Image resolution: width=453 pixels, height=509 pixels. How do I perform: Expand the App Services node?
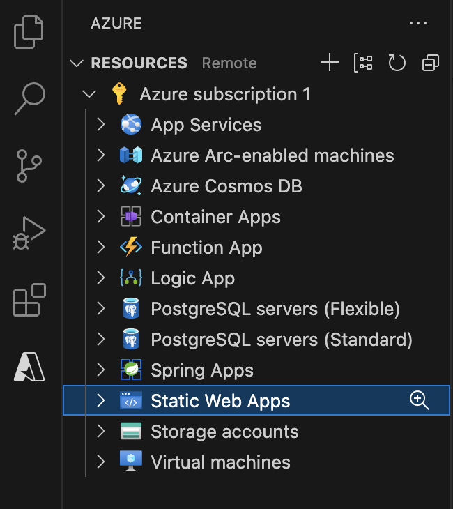101,125
